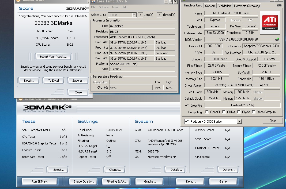The image size is (286, 189).
Task: Click Change... under Settings
Action: click(115, 170)
